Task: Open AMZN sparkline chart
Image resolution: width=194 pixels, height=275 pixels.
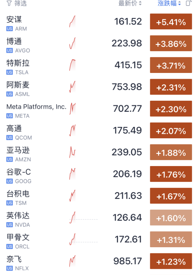Action: tap(72, 152)
